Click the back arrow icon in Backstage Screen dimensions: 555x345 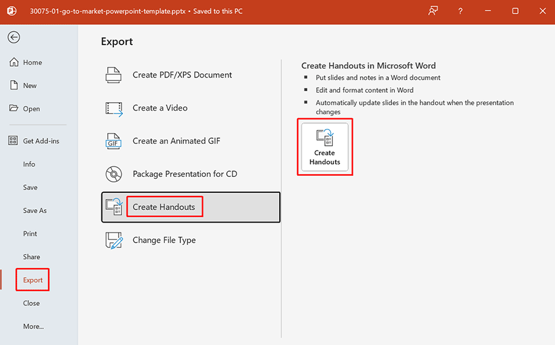click(x=14, y=37)
